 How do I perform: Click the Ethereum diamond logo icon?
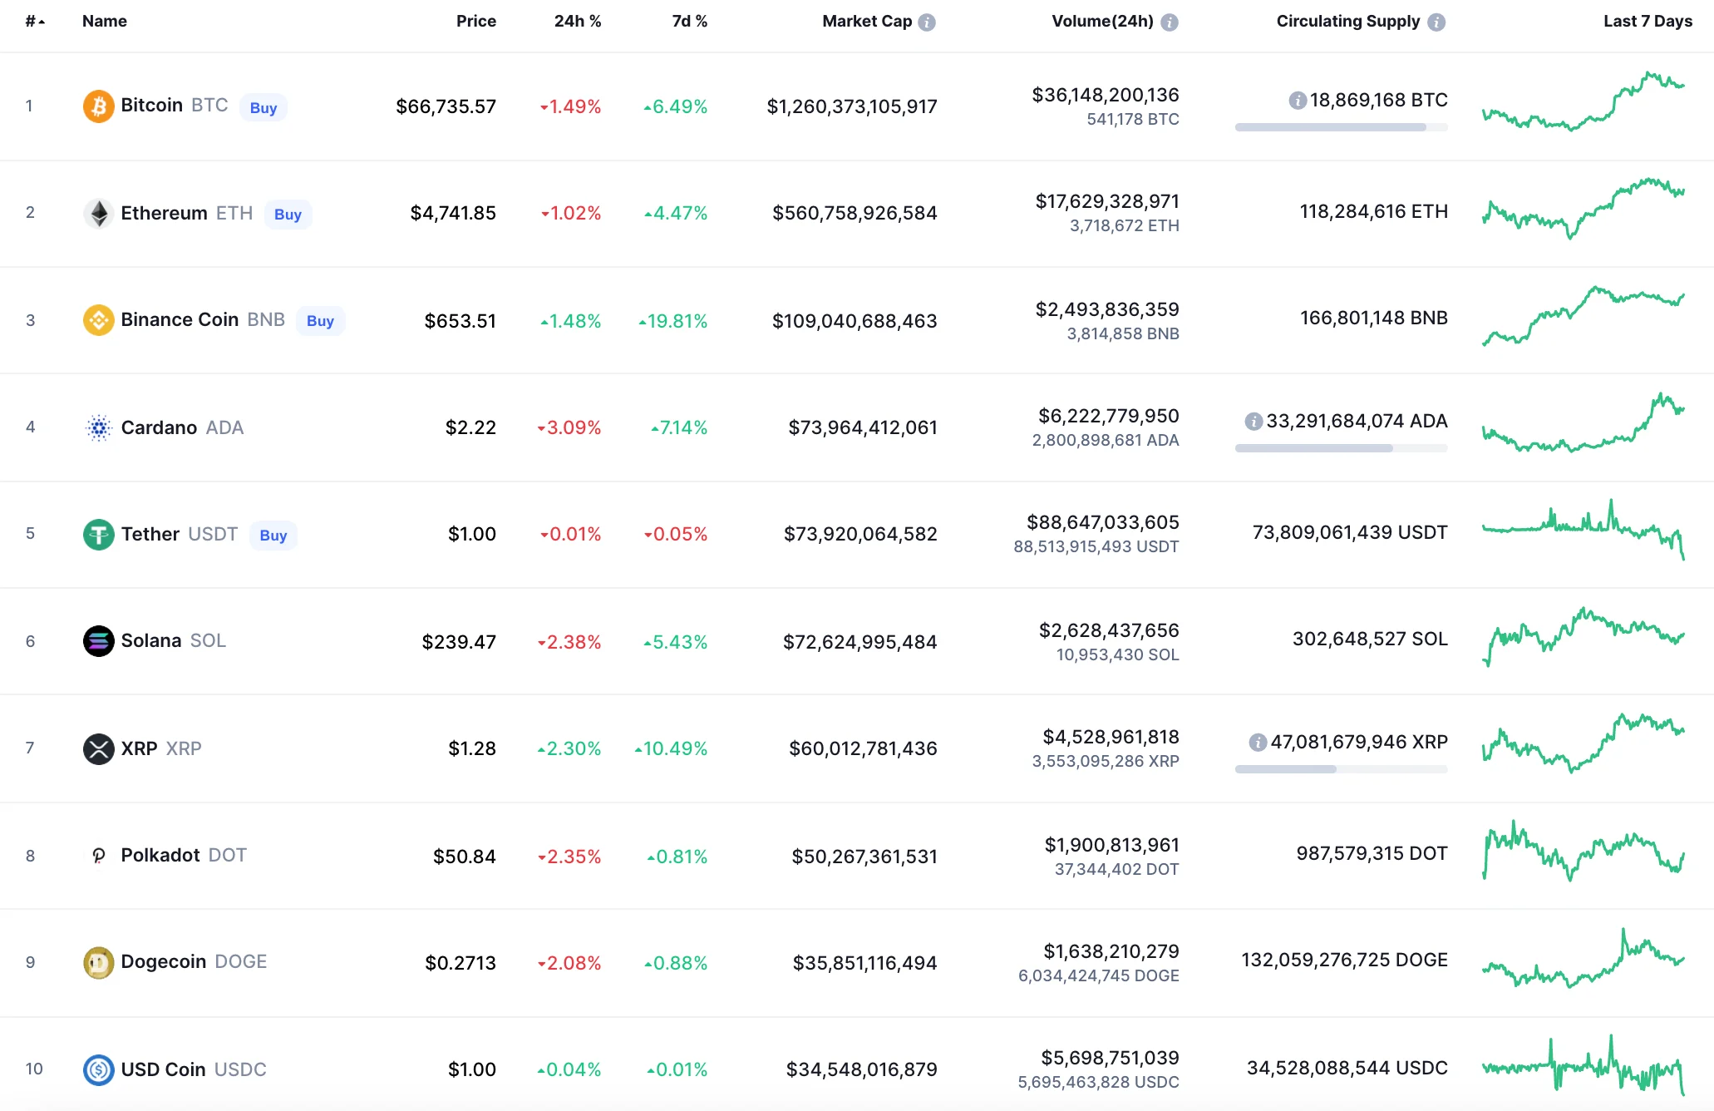click(98, 214)
